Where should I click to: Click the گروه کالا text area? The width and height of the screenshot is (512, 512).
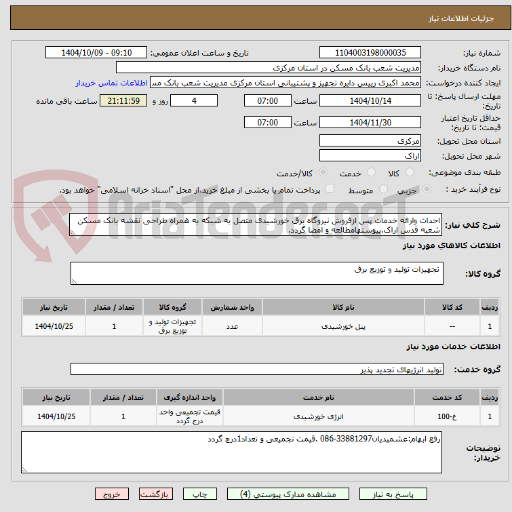(256, 273)
